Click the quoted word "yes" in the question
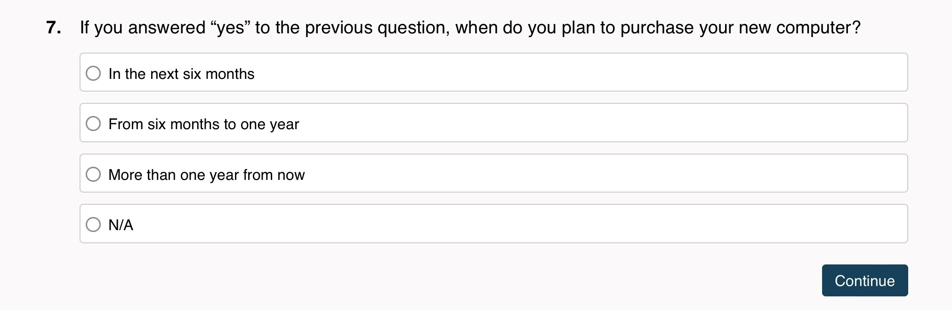952x310 pixels. [x=230, y=28]
